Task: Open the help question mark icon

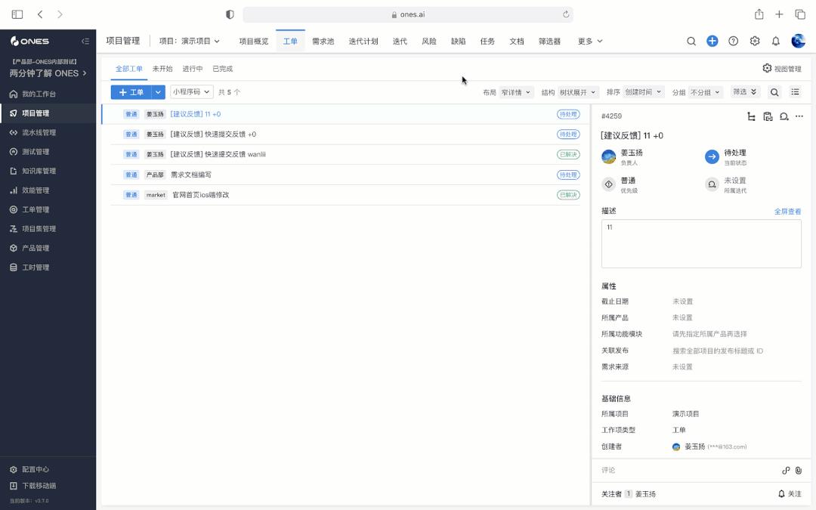Action: pyautogui.click(x=733, y=41)
